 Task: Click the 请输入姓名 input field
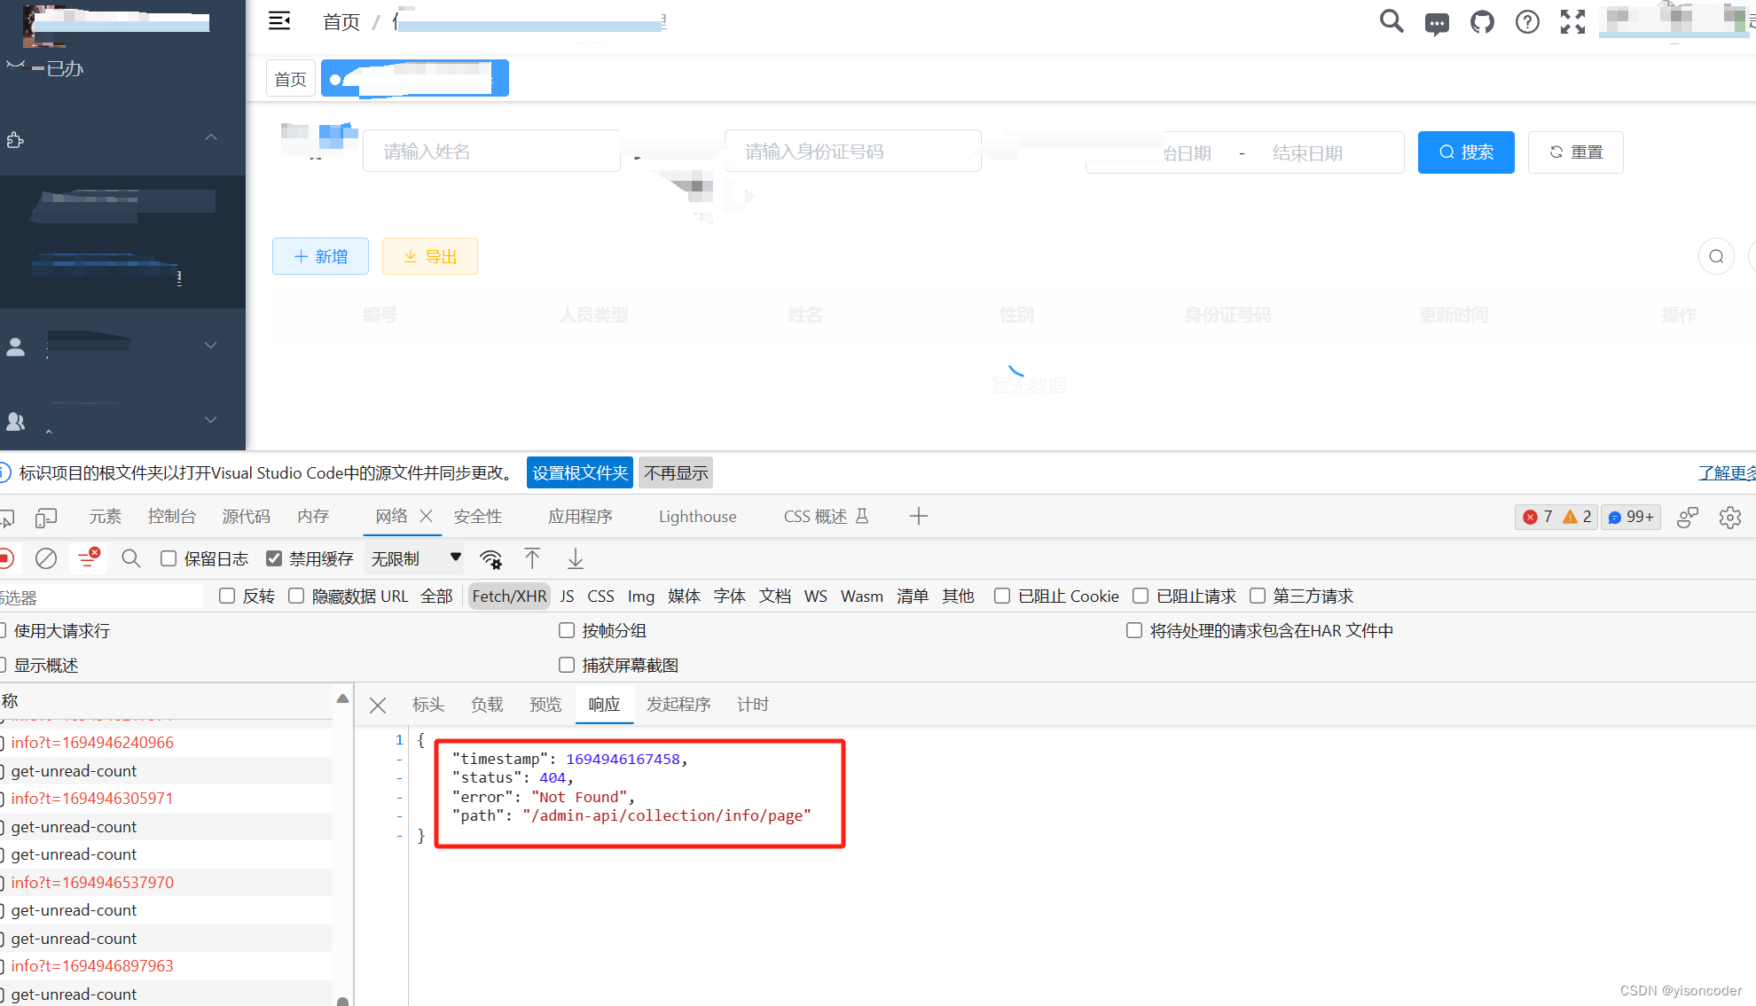point(491,152)
